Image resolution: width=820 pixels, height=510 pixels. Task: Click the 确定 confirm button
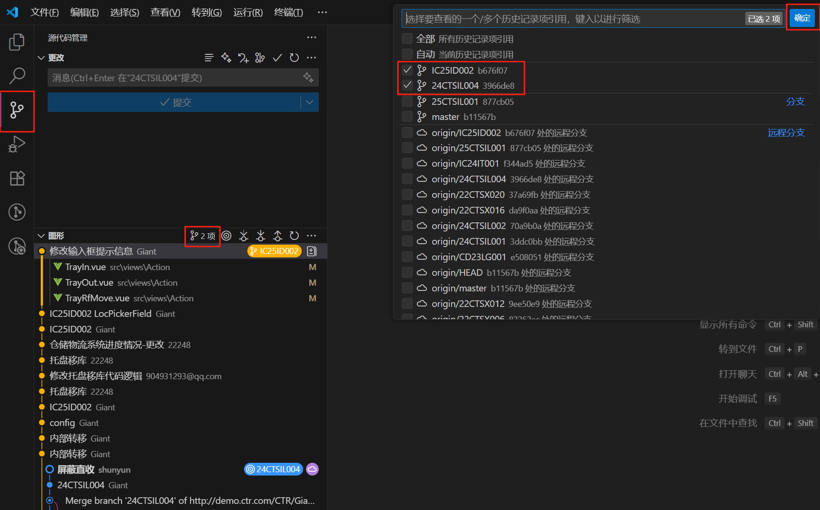(802, 18)
